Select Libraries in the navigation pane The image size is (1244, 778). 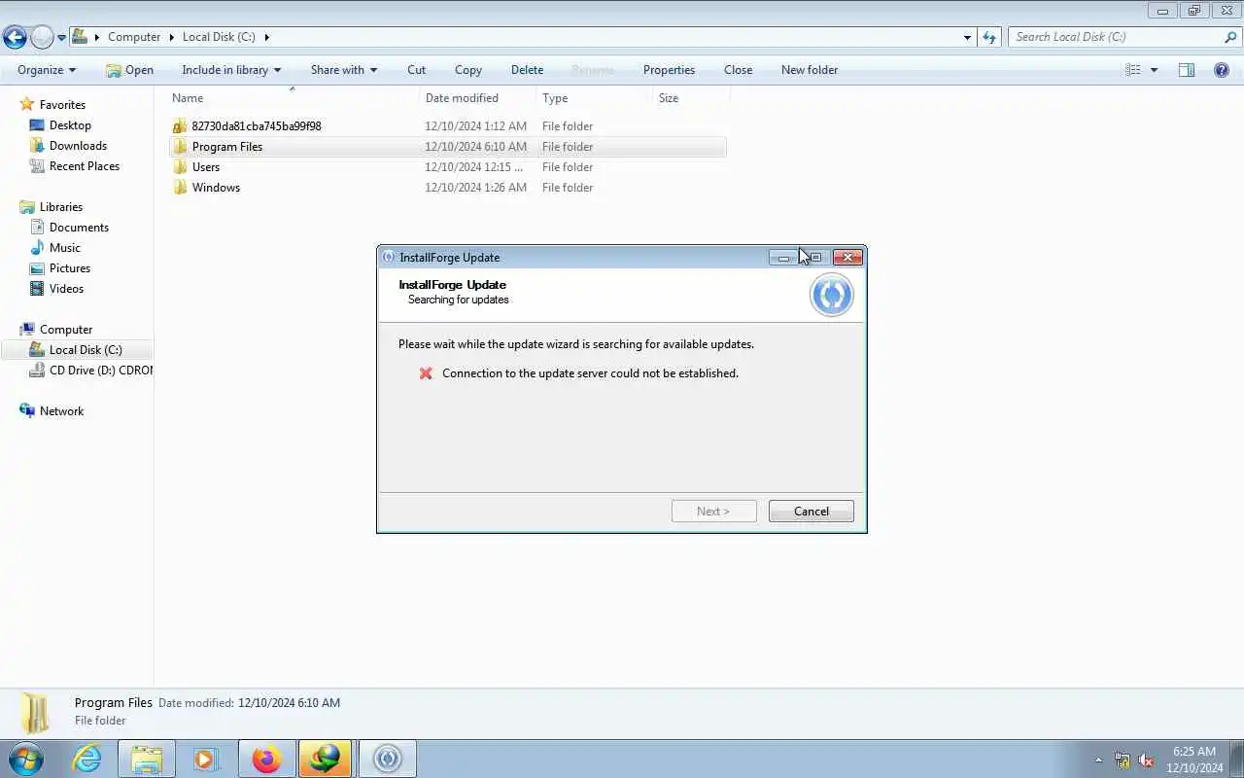pyautogui.click(x=61, y=207)
